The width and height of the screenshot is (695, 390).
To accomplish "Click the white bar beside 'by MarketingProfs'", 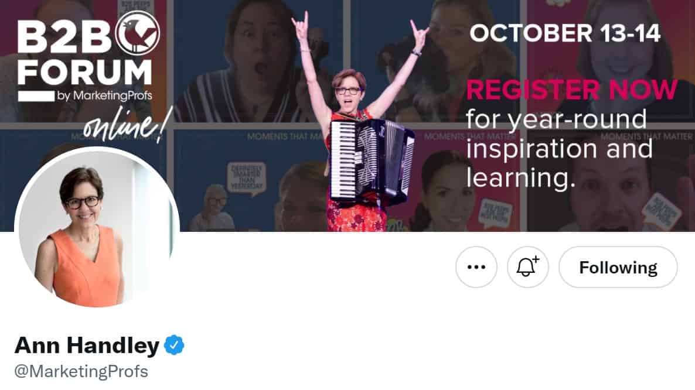I will click(36, 96).
